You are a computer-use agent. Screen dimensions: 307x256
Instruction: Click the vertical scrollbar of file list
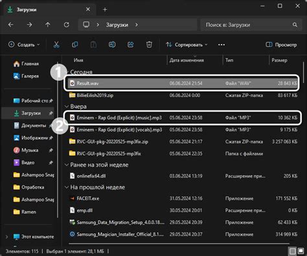[x=303, y=73]
